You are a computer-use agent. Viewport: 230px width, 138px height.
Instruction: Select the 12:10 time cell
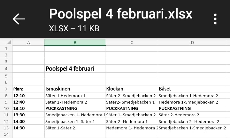[19, 96]
